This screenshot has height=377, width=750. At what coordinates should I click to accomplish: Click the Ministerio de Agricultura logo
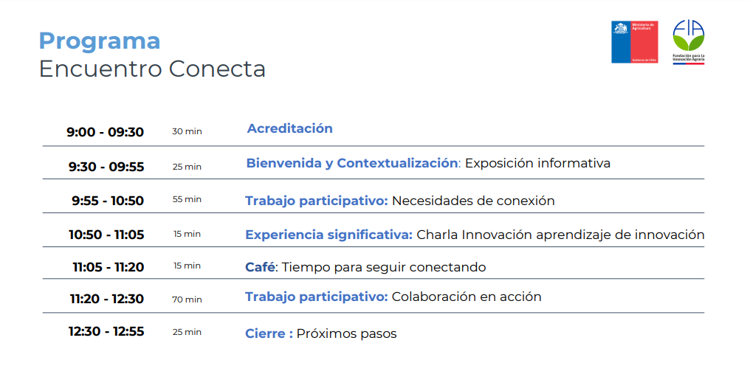coord(634,42)
